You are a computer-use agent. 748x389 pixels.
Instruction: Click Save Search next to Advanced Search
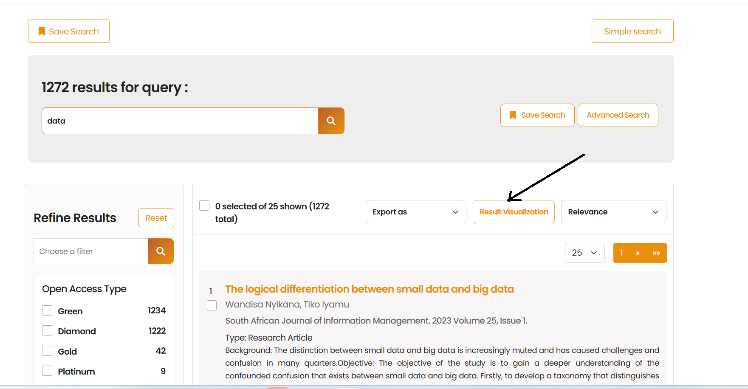pos(537,115)
